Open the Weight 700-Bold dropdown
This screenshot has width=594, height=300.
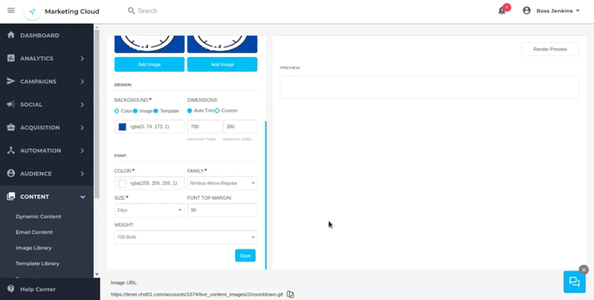(x=186, y=237)
